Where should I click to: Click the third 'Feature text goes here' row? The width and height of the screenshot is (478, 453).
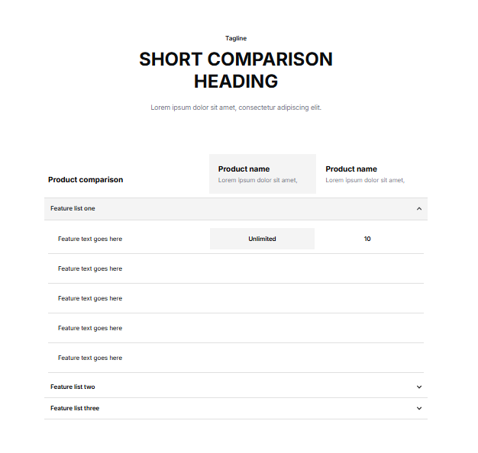[x=90, y=298]
